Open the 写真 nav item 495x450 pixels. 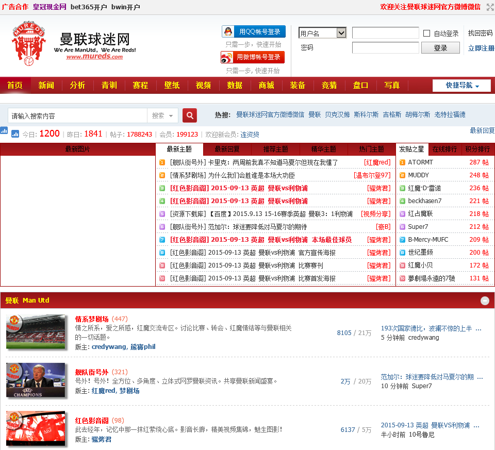point(392,85)
